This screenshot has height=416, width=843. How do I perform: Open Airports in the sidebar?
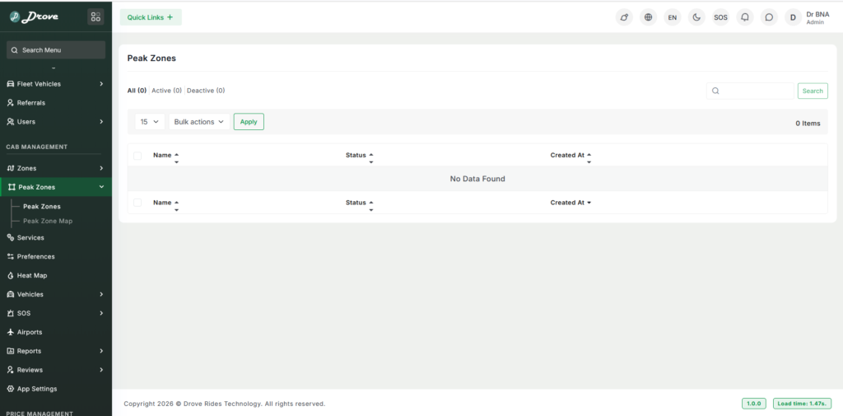[30, 332]
